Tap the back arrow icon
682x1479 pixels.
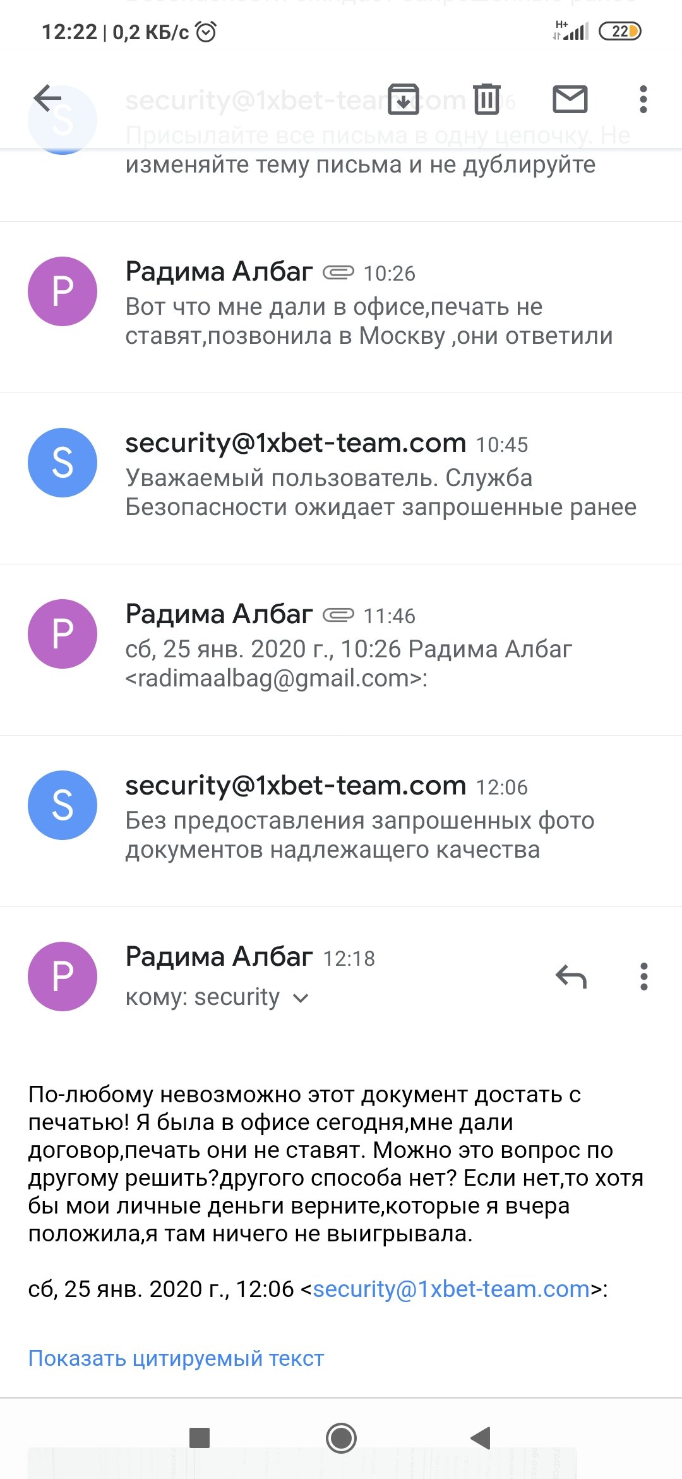click(x=48, y=99)
